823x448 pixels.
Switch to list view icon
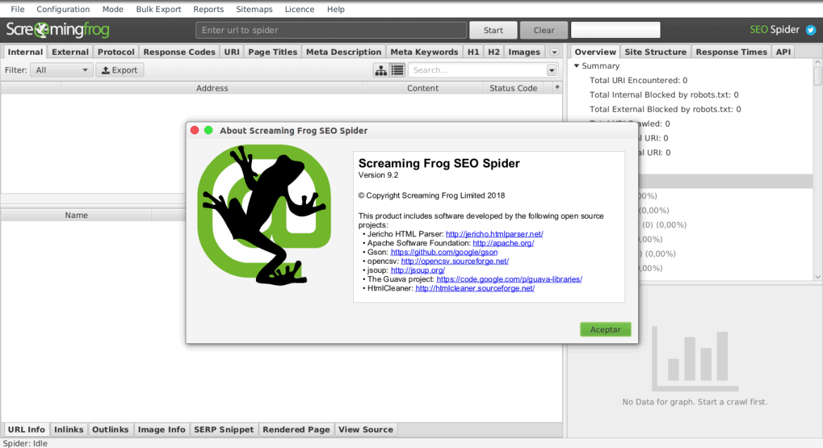(397, 70)
